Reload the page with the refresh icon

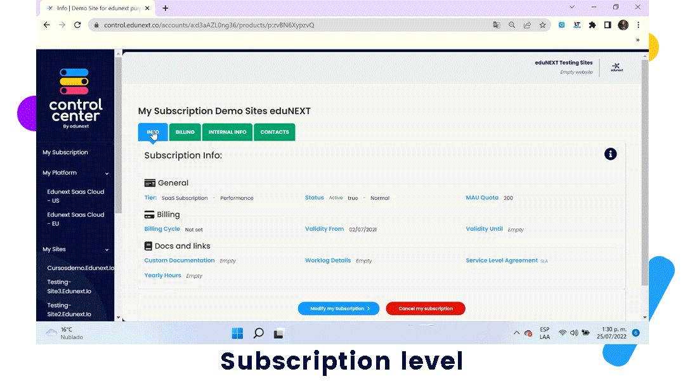(x=77, y=25)
